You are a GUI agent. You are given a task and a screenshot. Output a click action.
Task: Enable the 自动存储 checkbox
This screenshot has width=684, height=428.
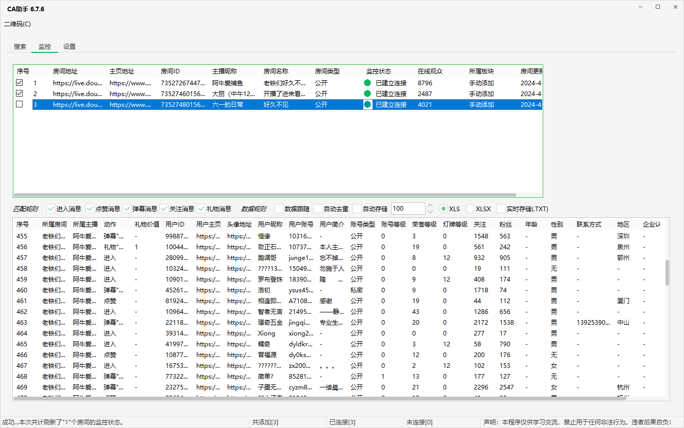(357, 209)
